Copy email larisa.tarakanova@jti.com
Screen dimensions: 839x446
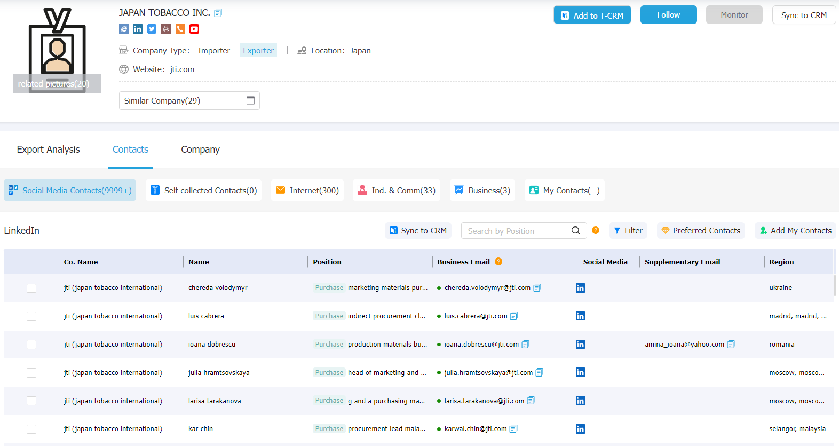pos(531,401)
